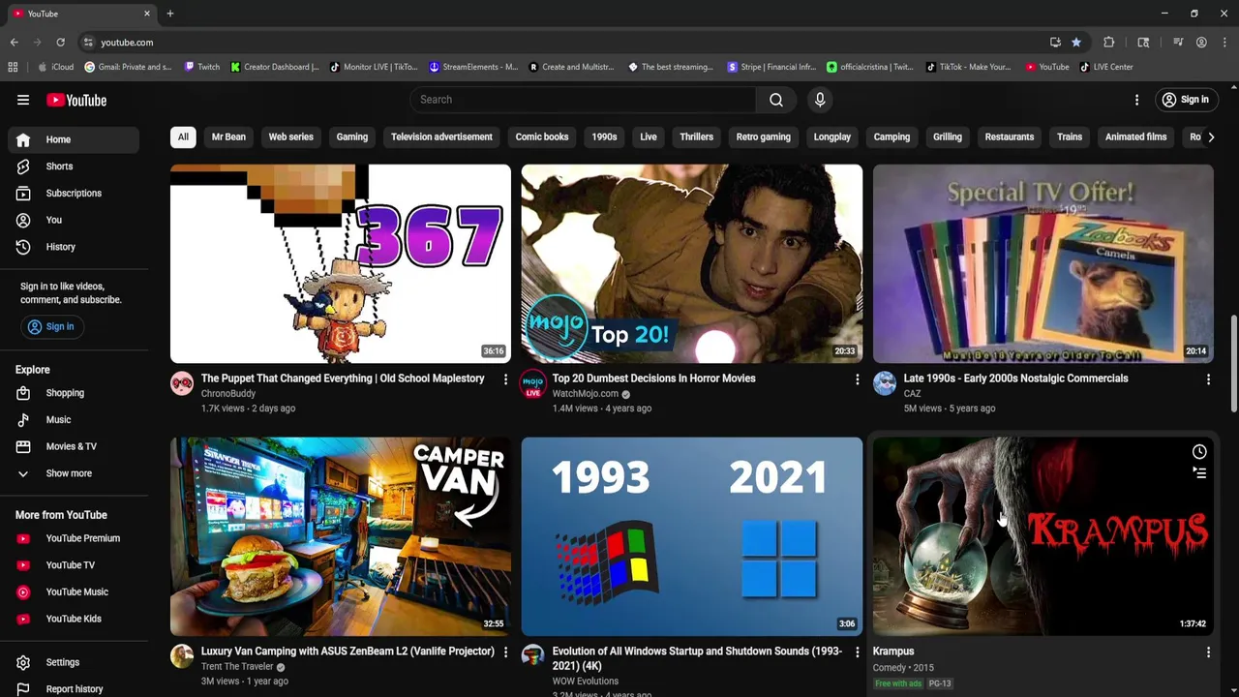Select the Comic books chip
This screenshot has height=697, width=1239.
[542, 136]
